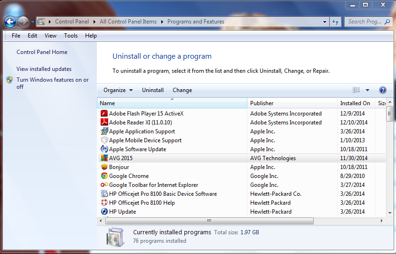Open help with the blue question mark icon

tap(382, 90)
